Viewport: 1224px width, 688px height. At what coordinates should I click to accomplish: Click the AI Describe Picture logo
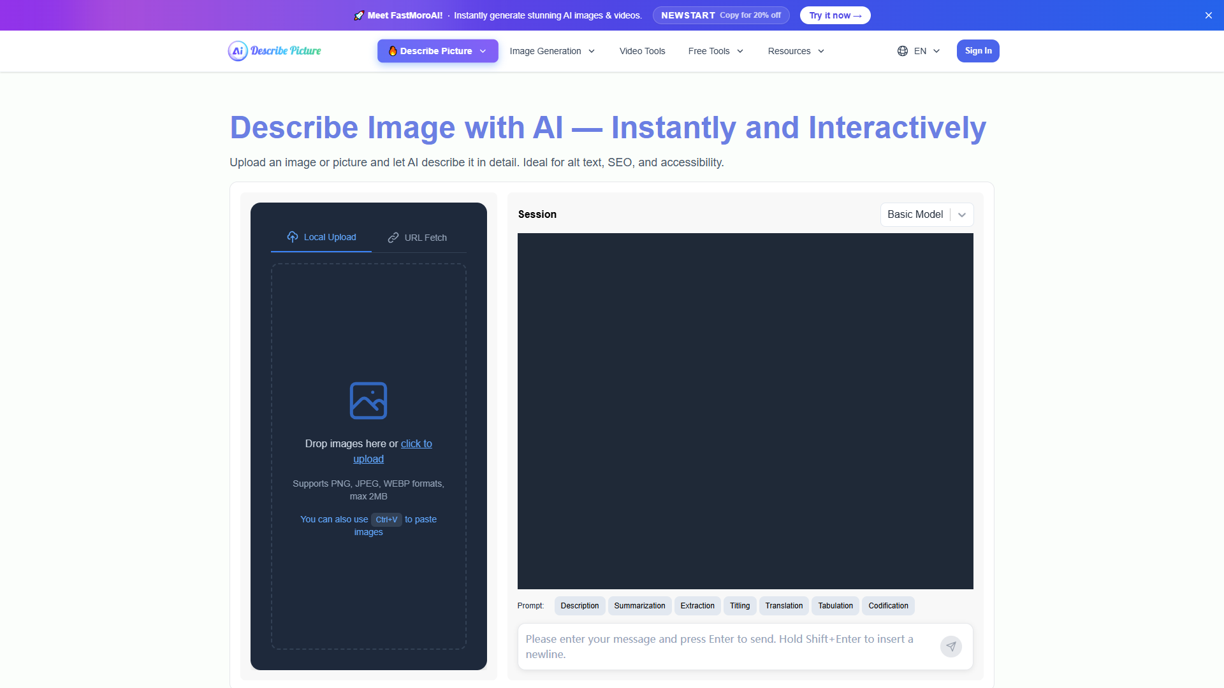(x=275, y=51)
